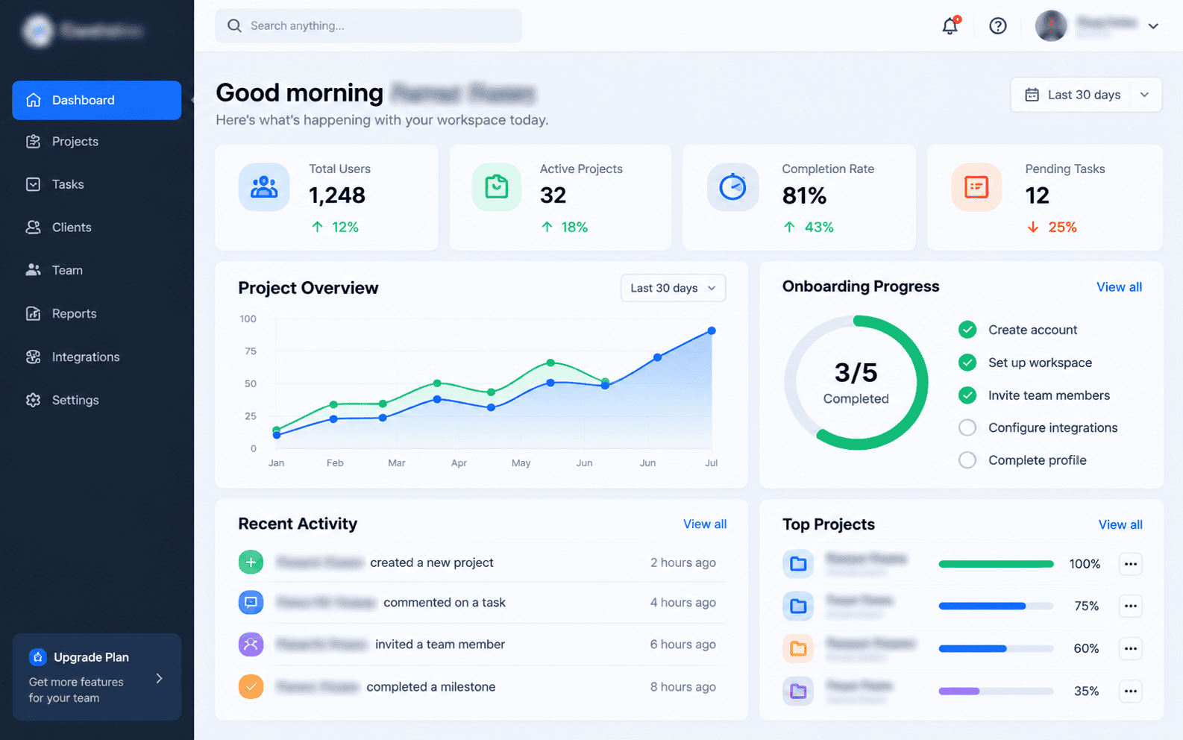
Task: Click the purple folder icon of the 35% project
Action: (x=798, y=691)
